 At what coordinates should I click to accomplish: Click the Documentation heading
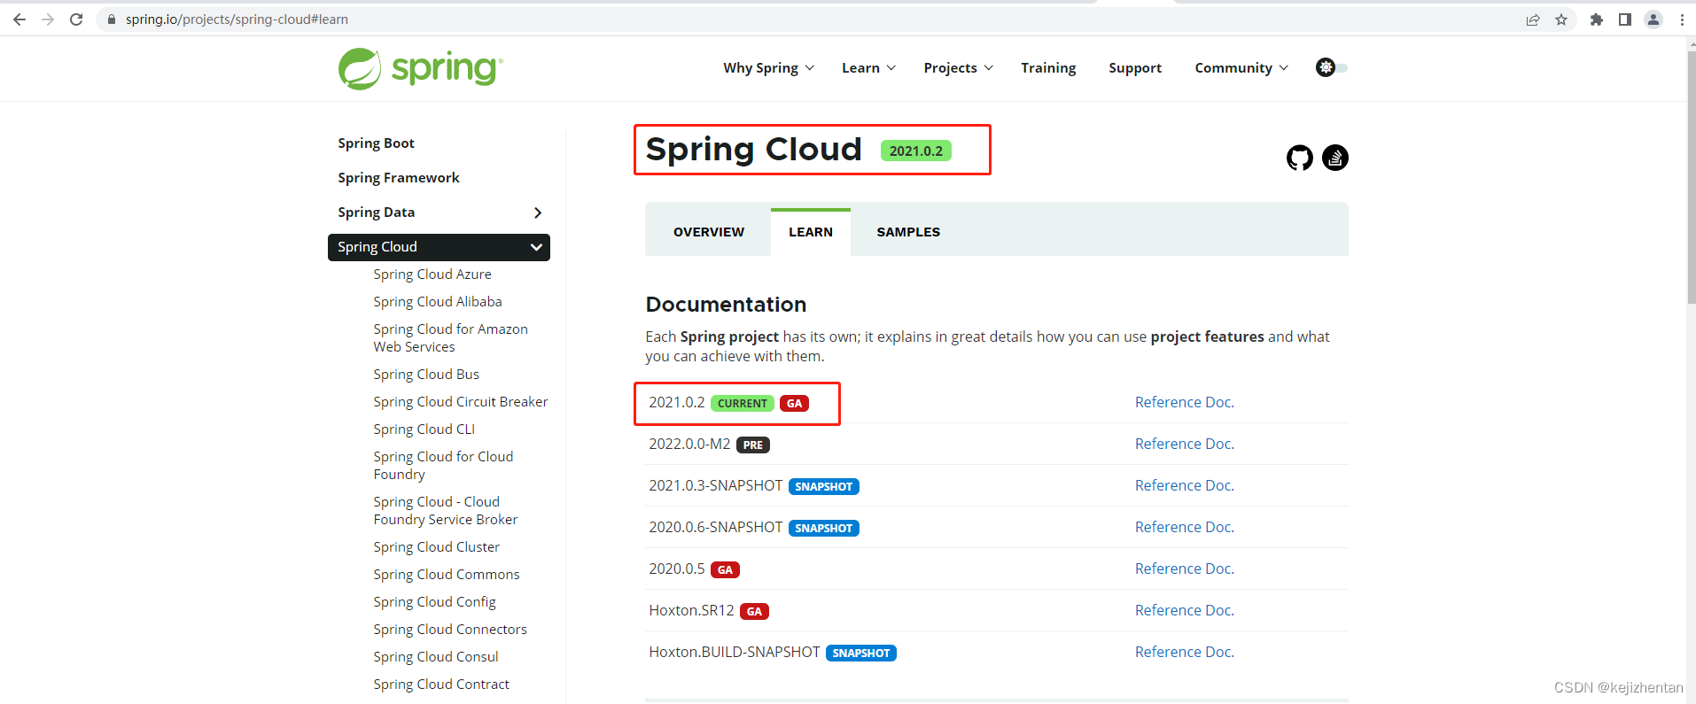click(726, 305)
